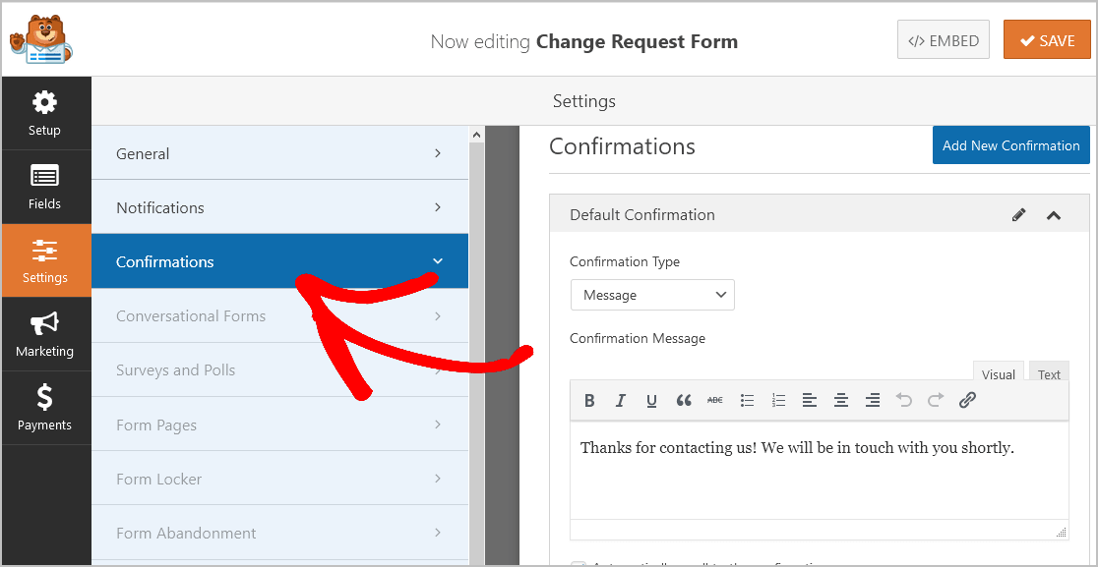Open the Settings sliders panel
1098x567 pixels.
[x=45, y=260]
